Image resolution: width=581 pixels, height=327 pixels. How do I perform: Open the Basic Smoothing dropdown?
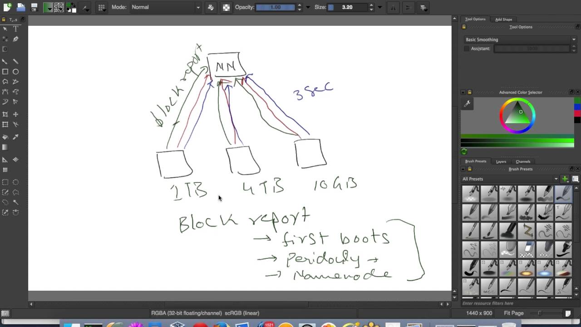[x=520, y=40]
